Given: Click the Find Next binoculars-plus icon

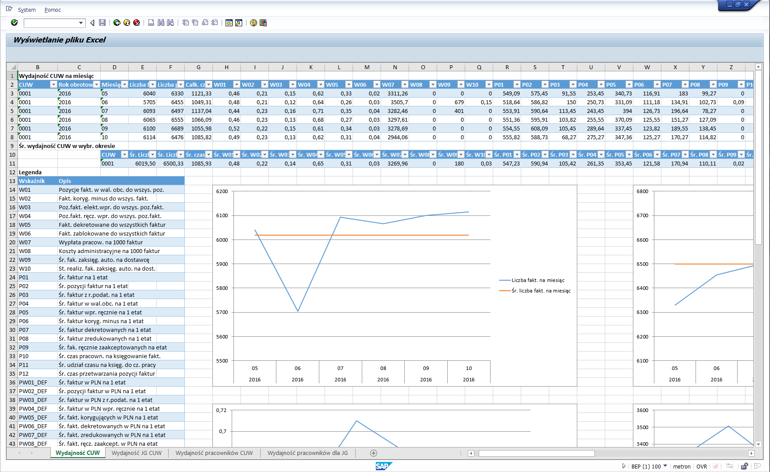Looking at the screenshot, I should point(170,23).
